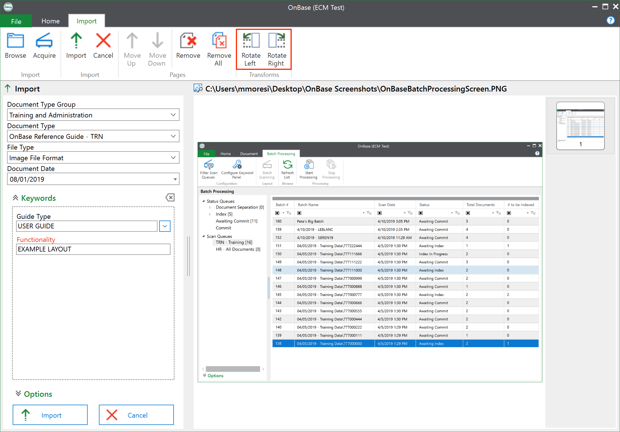
Task: Click the bottom Import button
Action: [x=50, y=415]
